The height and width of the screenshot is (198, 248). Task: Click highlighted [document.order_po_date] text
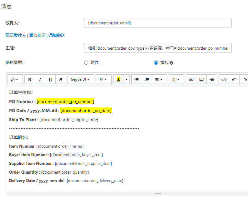tap(86, 111)
